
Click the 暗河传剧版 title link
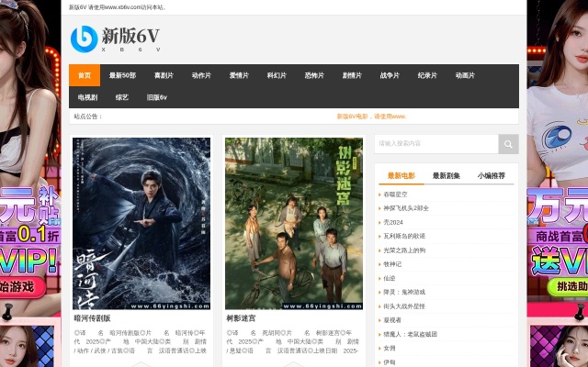click(92, 318)
